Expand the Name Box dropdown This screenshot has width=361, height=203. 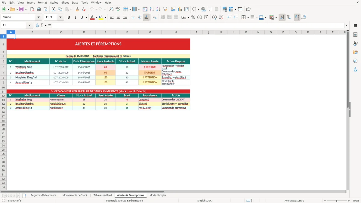point(29,25)
